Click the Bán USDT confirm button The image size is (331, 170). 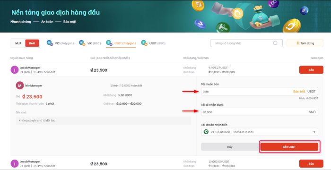[x=289, y=147]
